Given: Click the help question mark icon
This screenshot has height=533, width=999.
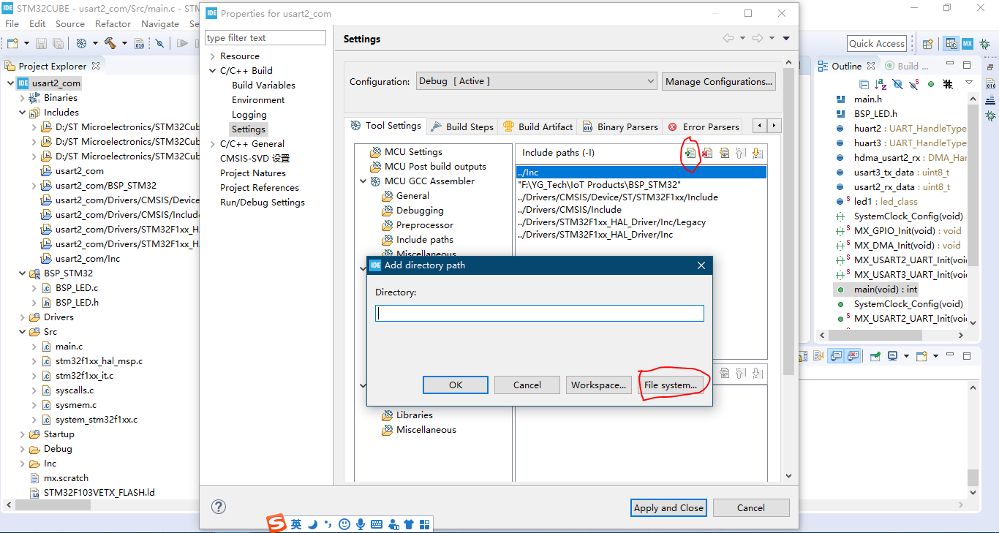Looking at the screenshot, I should pos(218,507).
